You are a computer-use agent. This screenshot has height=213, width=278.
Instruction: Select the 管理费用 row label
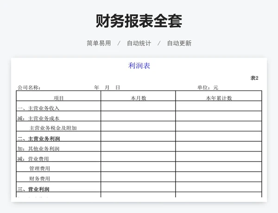click(x=40, y=169)
